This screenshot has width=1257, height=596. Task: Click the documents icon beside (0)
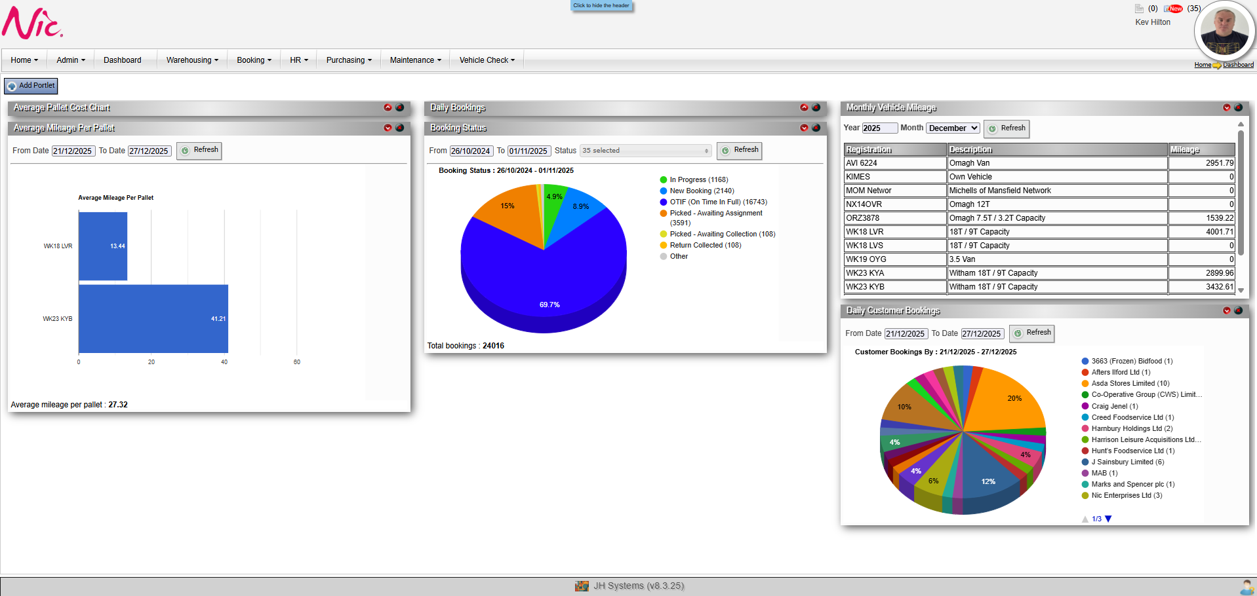coord(1140,9)
